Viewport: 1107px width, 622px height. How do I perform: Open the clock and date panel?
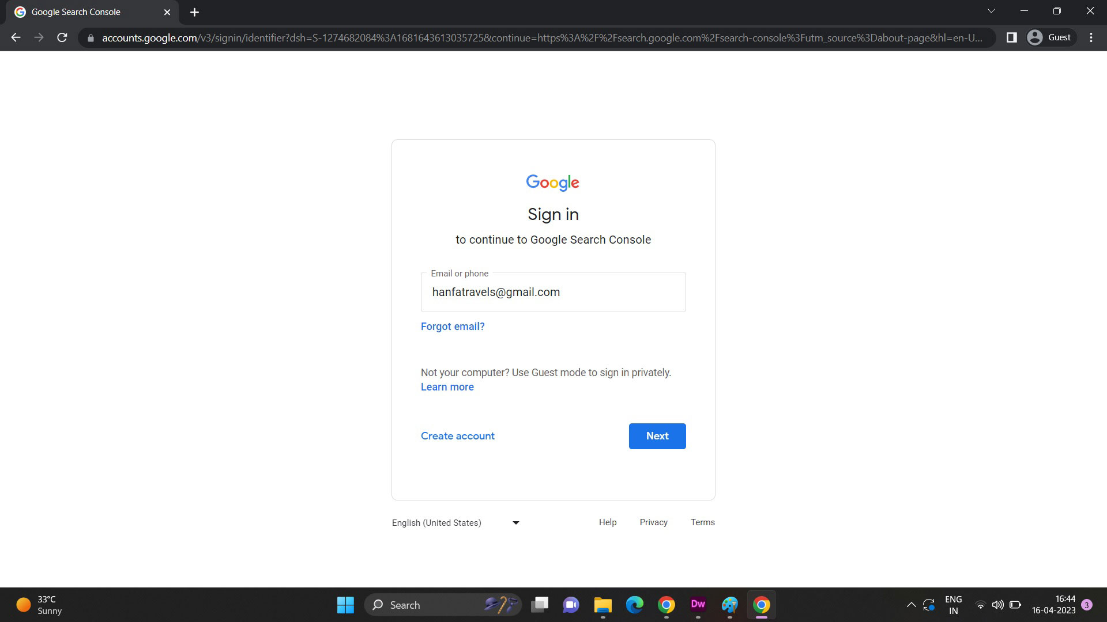(x=1053, y=605)
